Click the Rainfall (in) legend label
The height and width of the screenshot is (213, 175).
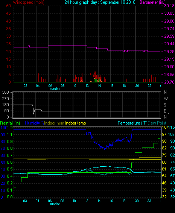(10, 123)
